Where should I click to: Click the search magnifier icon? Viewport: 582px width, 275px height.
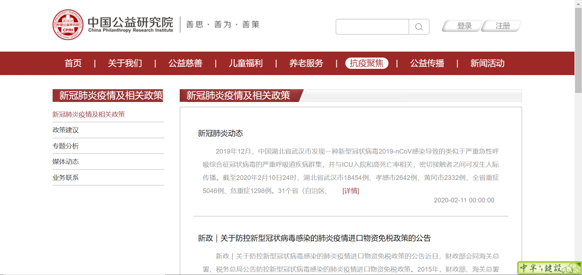419,27
